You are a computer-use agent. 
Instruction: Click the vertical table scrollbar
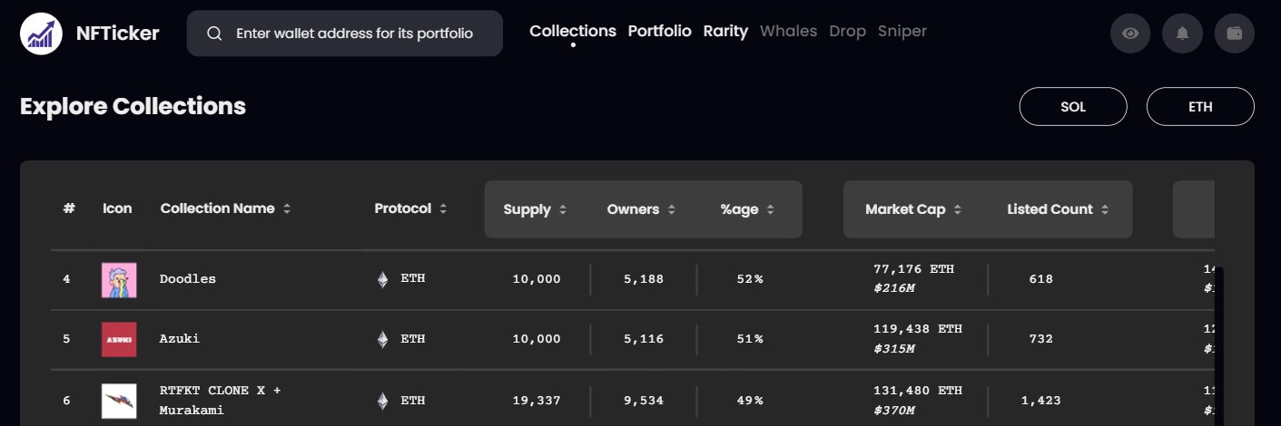(x=1219, y=344)
